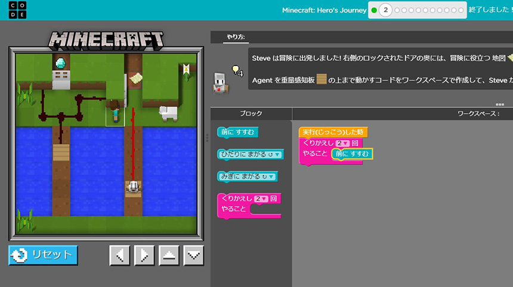Screen dimensions: 513x287
Task: Click the vertical divider grip beside game
Action: coord(207,138)
